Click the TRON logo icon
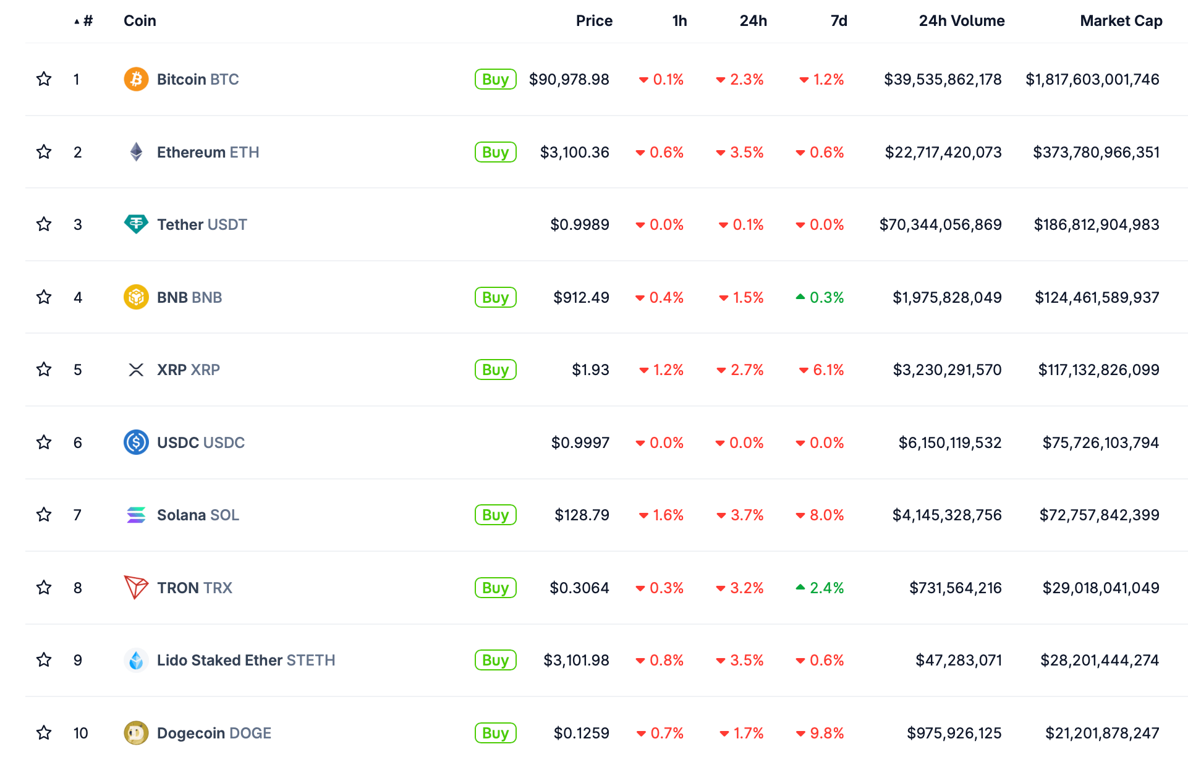Viewport: 1188px width, 765px height. (136, 588)
